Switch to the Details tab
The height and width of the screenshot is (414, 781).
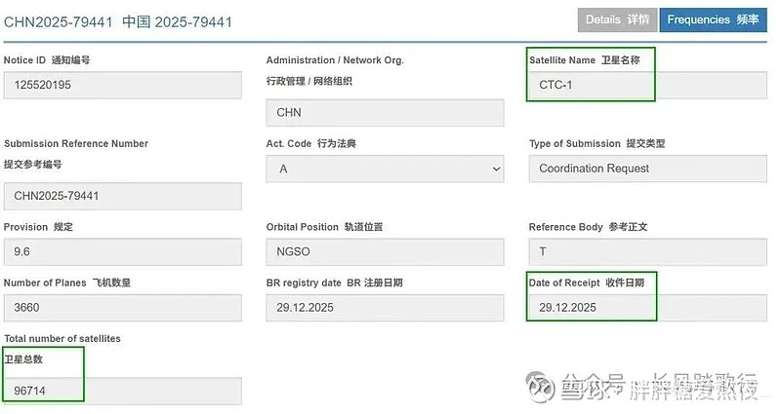click(x=616, y=19)
